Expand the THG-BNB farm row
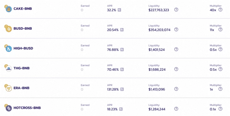230x116 pixels. point(115,68)
